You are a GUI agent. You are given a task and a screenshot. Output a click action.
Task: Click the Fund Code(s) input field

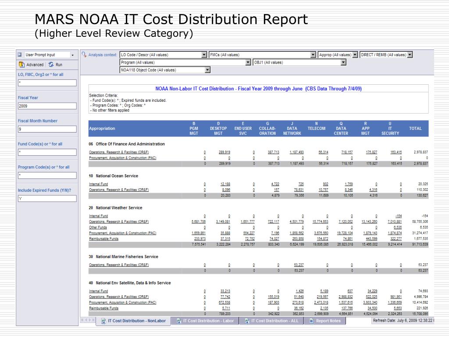pos(47,152)
